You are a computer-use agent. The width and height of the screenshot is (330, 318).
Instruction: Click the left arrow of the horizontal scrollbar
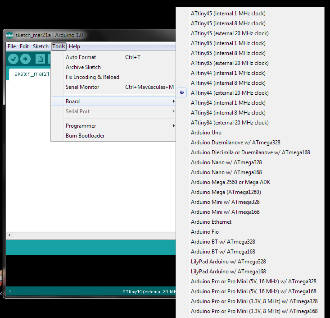click(9, 235)
